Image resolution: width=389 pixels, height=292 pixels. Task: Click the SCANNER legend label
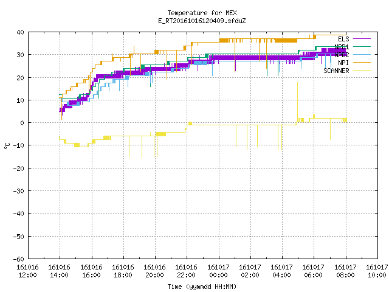336,71
